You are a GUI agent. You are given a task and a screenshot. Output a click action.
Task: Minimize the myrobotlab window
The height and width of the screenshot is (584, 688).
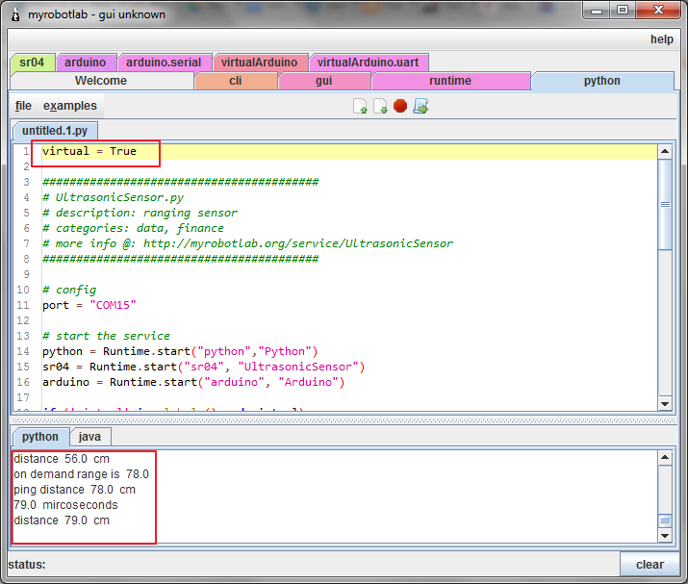[597, 11]
